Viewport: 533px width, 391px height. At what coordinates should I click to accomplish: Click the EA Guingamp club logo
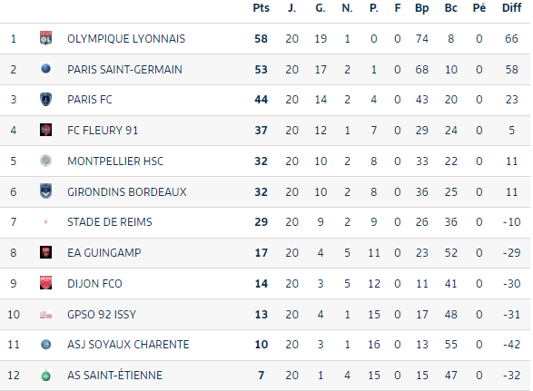click(x=46, y=252)
